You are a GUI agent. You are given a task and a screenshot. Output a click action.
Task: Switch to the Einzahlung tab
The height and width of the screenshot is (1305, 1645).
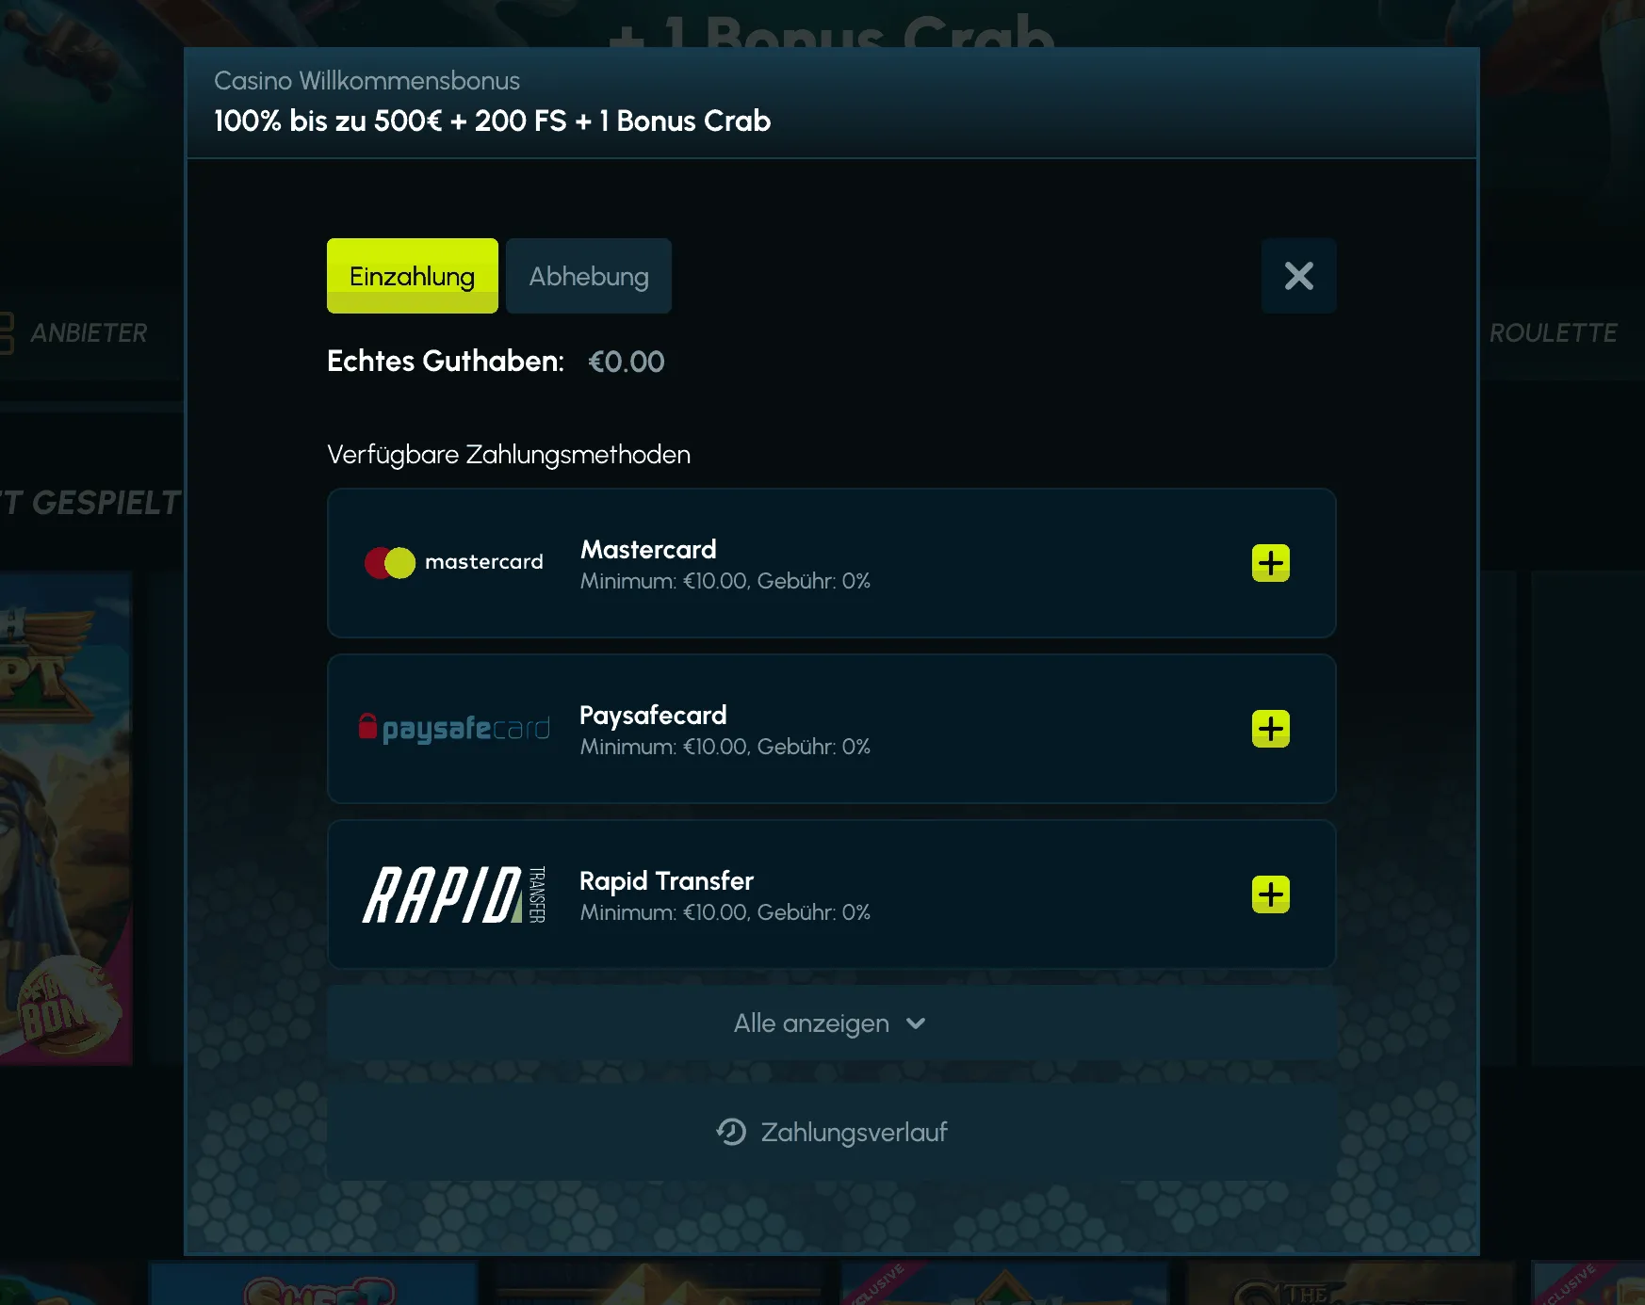(x=412, y=276)
